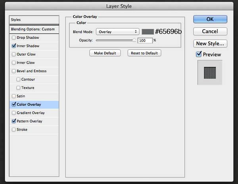Select the Pattern Overlay label

click(x=29, y=121)
